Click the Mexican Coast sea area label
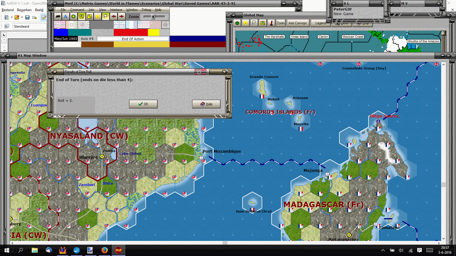This screenshot has height=256, width=456. (353, 37)
